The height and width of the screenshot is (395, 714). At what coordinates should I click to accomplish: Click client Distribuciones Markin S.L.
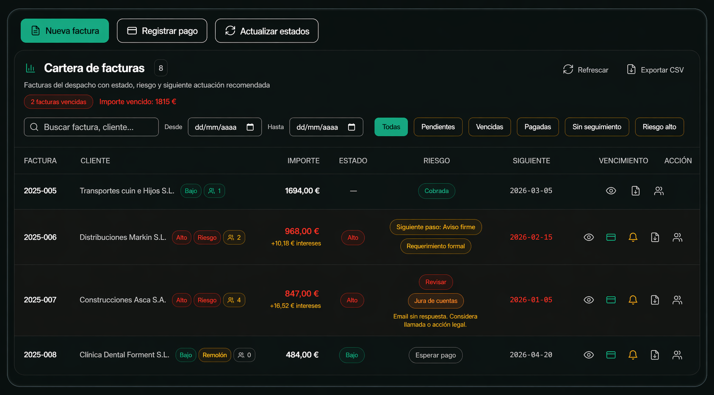coord(123,238)
